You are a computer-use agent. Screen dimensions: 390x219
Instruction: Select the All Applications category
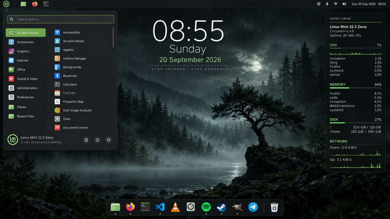26,33
